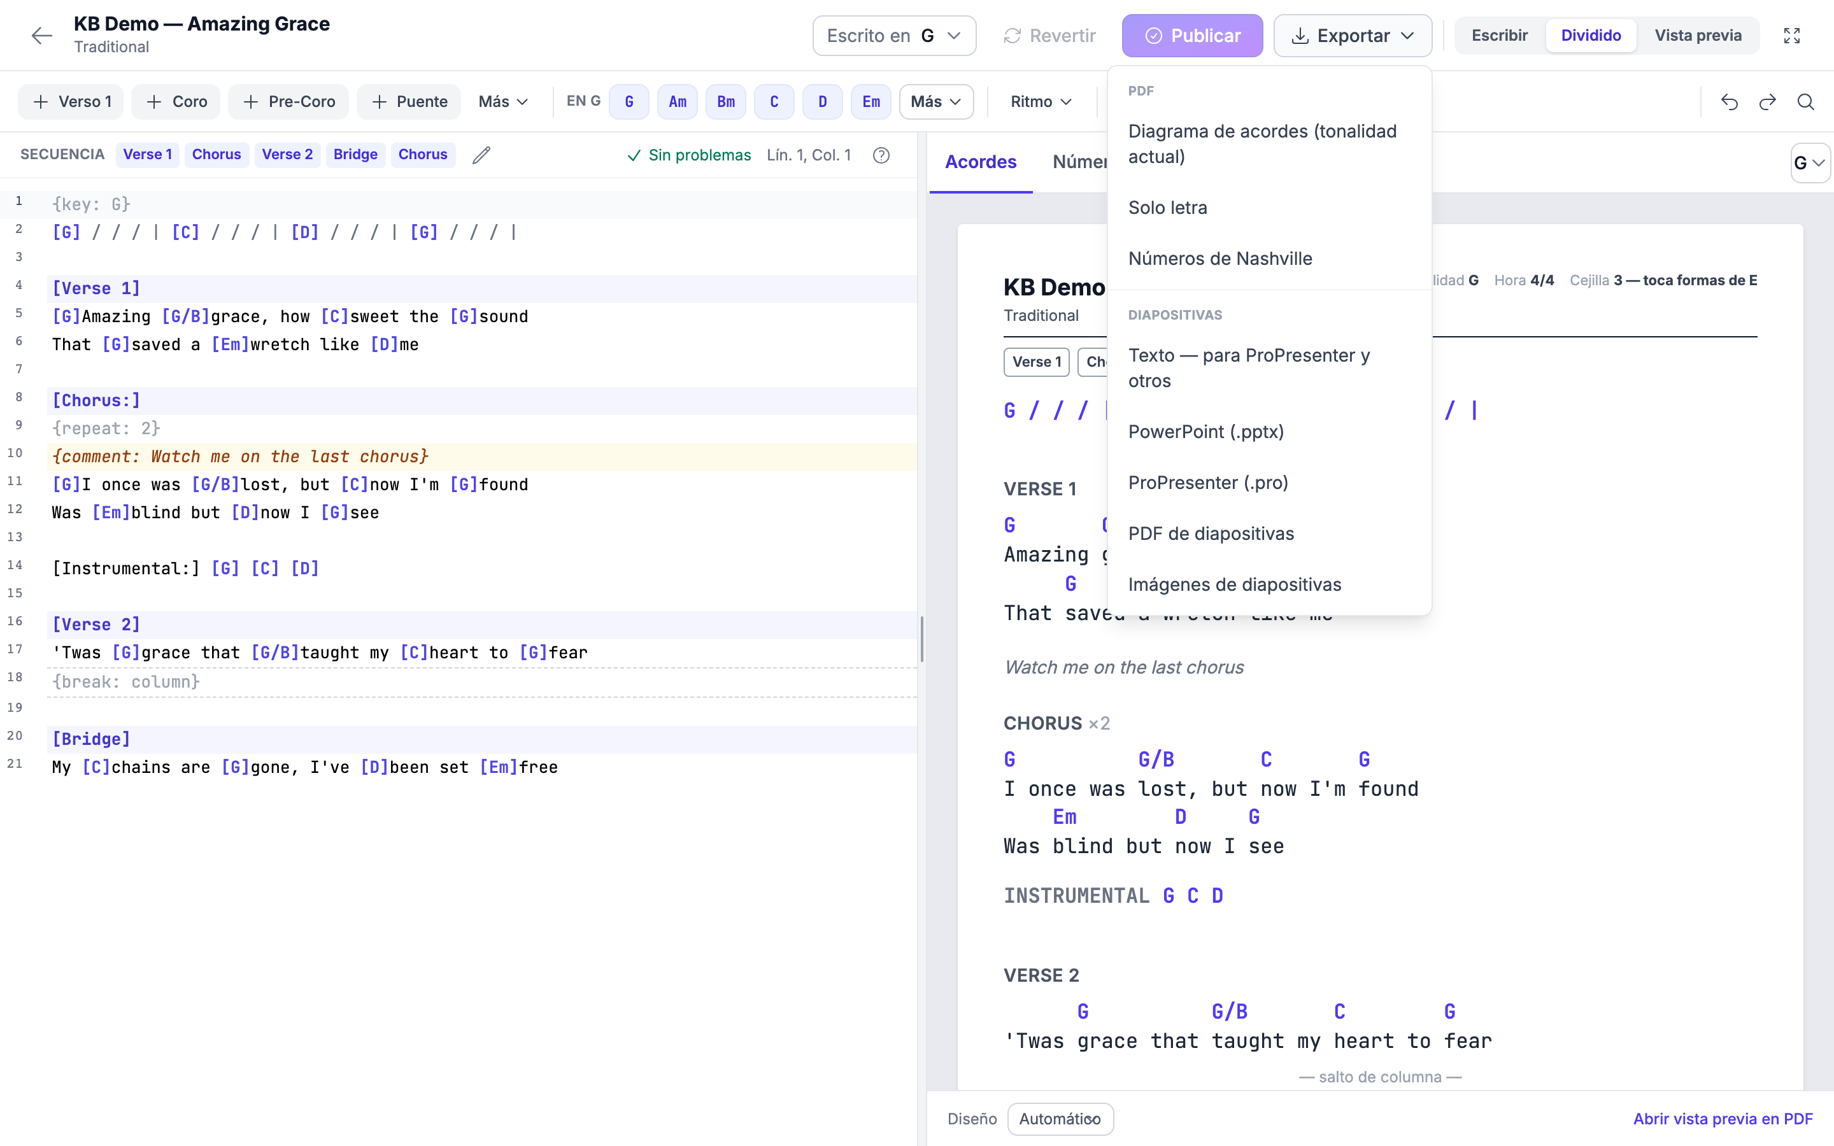Viewport: 1834px width, 1146px height.
Task: Expand the chords Más dropdown
Action: click(936, 102)
